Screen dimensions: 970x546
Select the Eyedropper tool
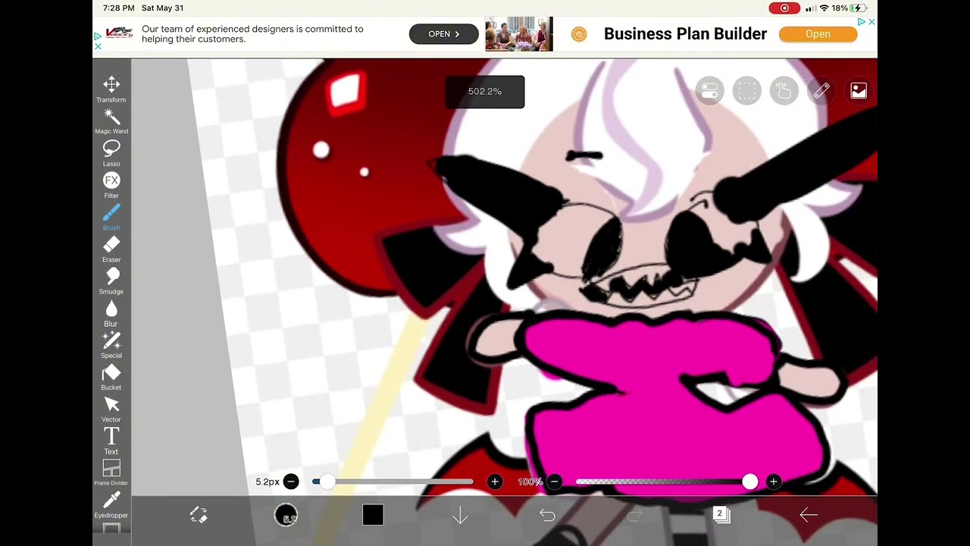111,504
